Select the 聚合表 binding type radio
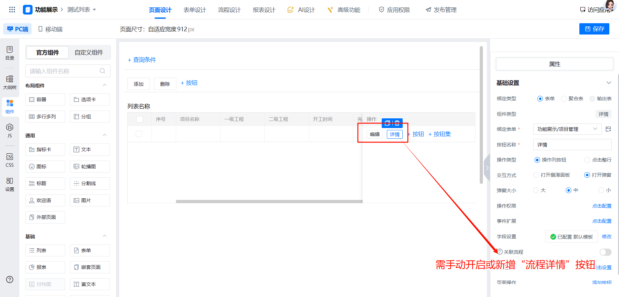The height and width of the screenshot is (297, 619). point(564,99)
